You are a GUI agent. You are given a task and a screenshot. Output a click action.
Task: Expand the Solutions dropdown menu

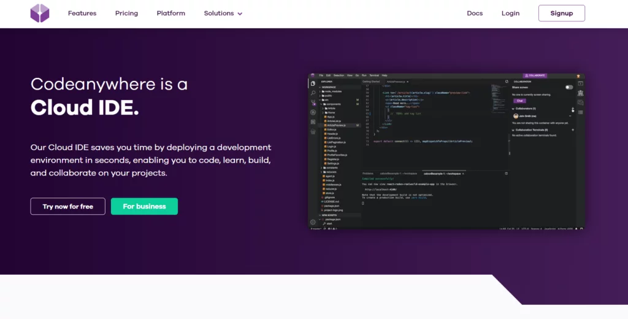pos(223,13)
